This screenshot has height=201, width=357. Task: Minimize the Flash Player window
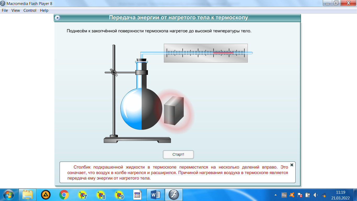point(327,3)
